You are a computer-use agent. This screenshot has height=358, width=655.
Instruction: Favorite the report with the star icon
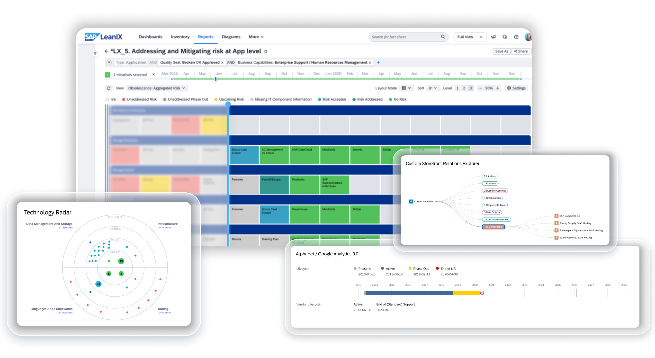266,51
